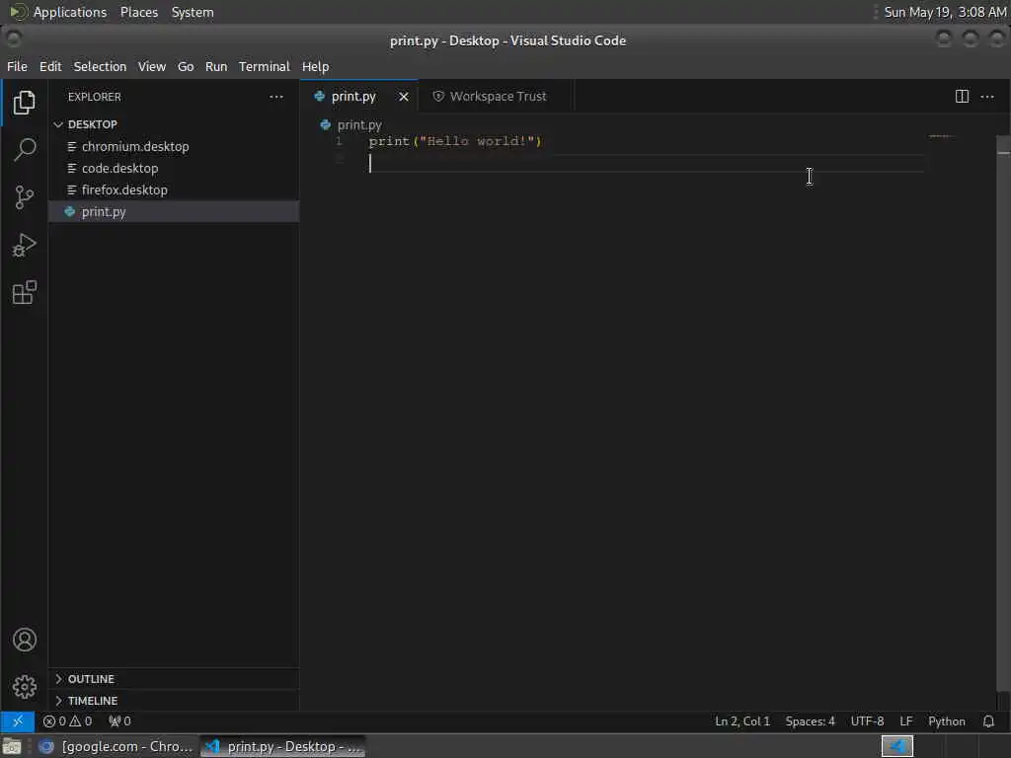
Task: Click the remote window status bar icon
Action: point(18,721)
